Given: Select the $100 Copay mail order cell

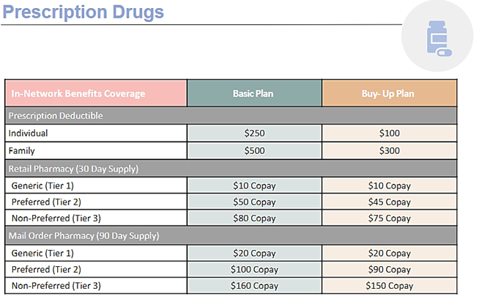Looking at the screenshot, I should pos(254,269).
